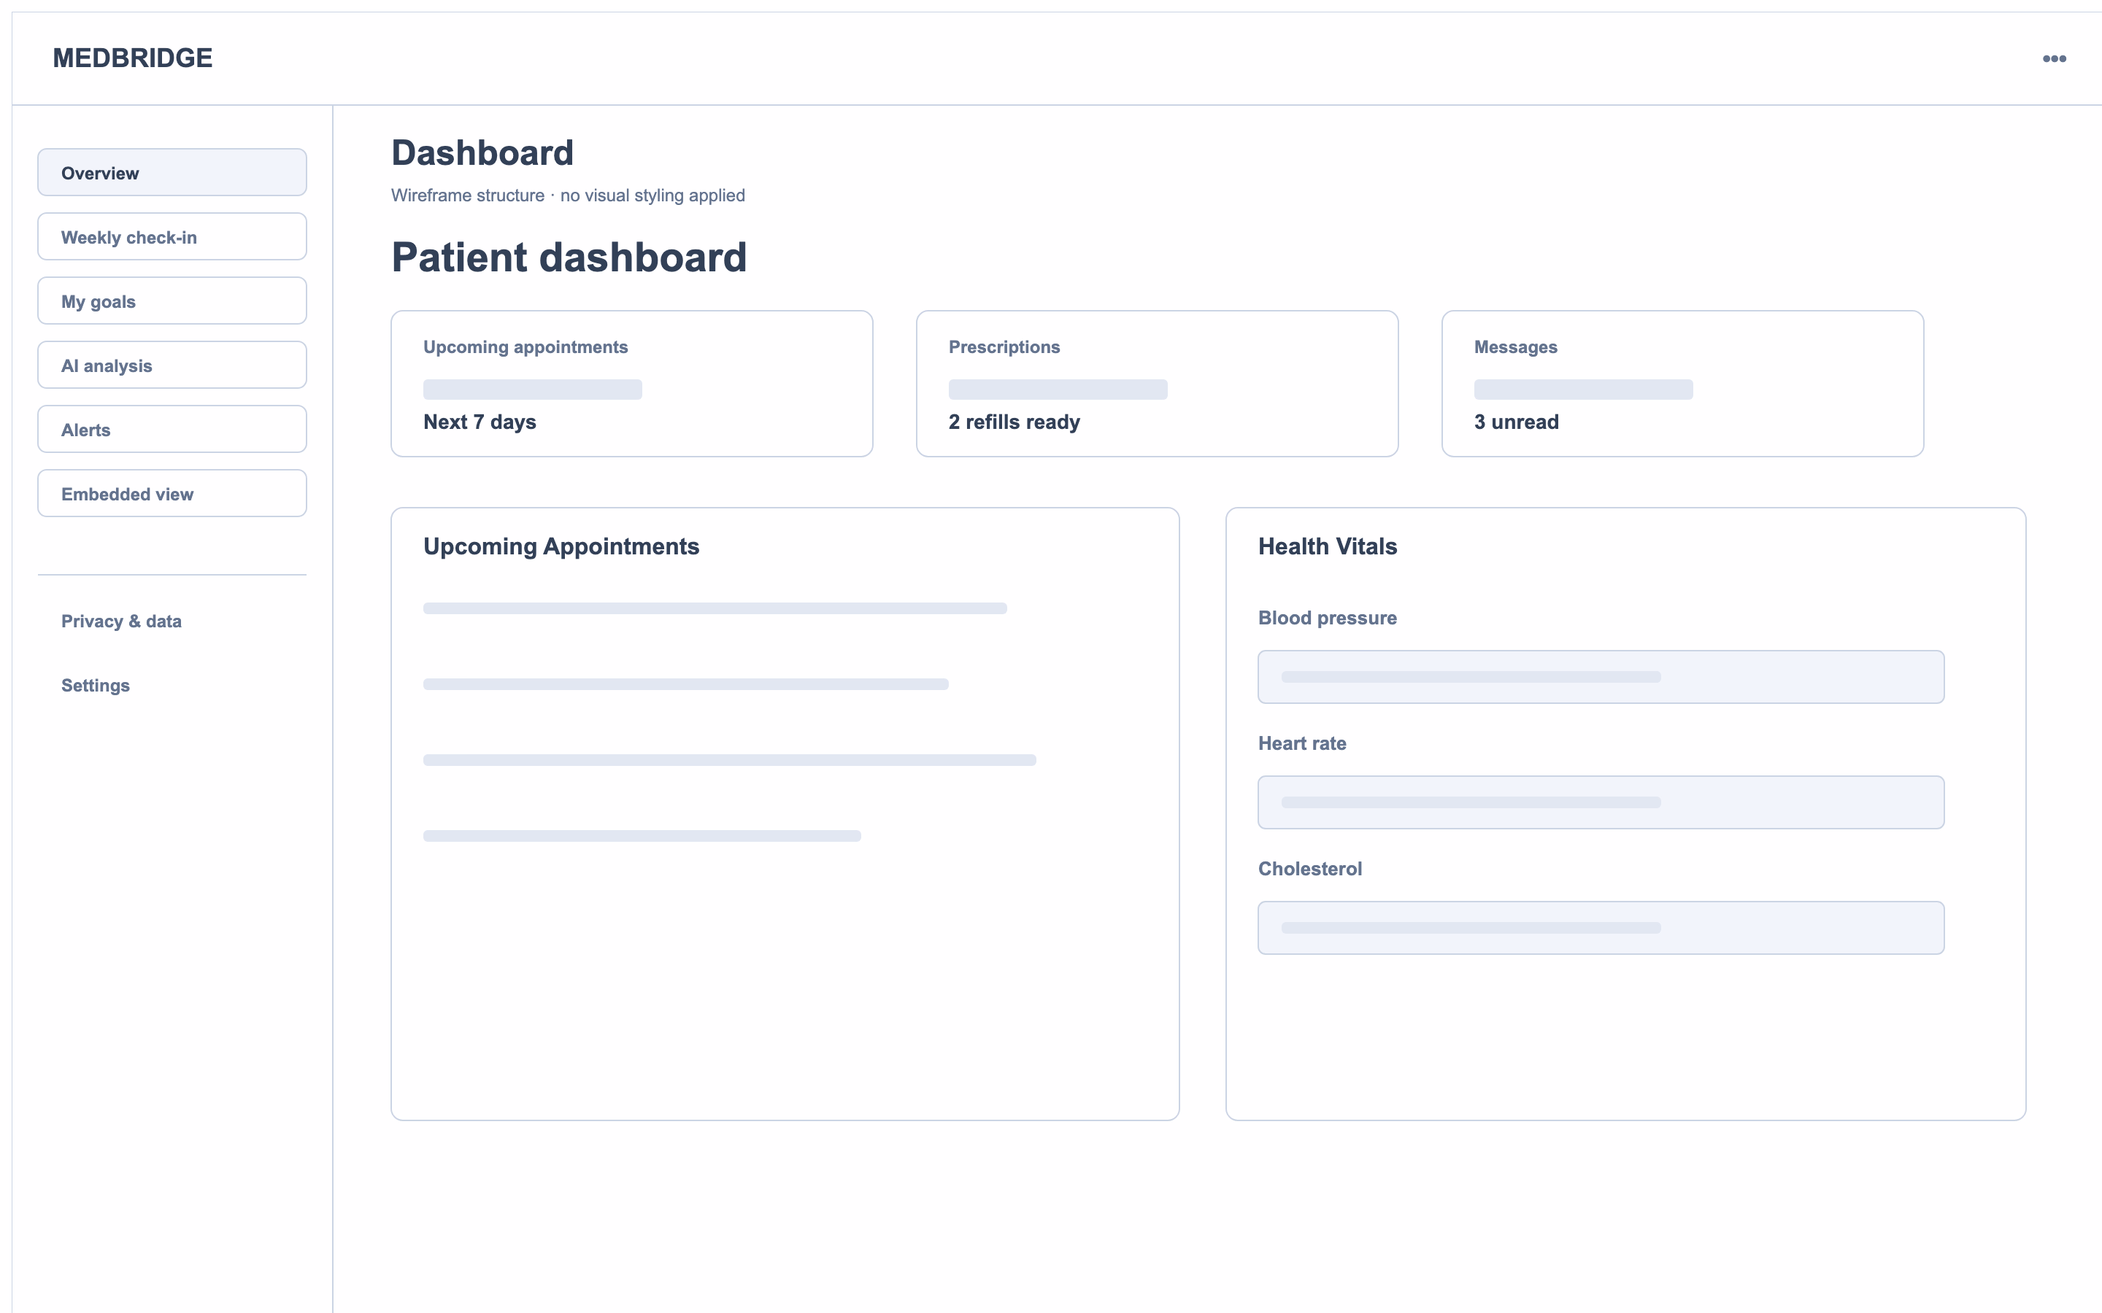Open the Prescriptions summary card
2102x1313 pixels.
[x=1157, y=384]
